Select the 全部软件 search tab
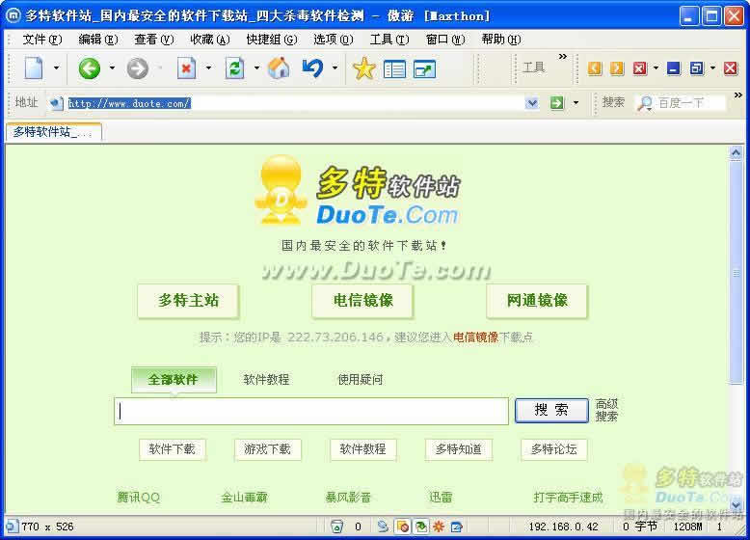This screenshot has width=750, height=540. [x=174, y=380]
